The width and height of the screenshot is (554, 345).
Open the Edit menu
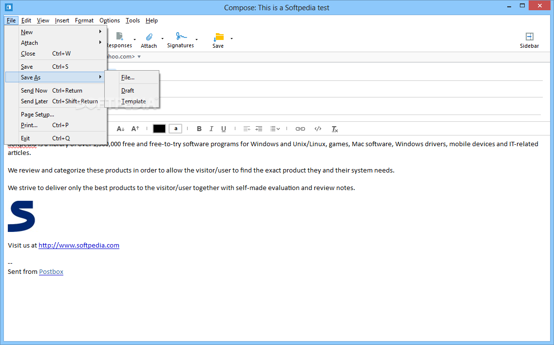[x=26, y=20]
